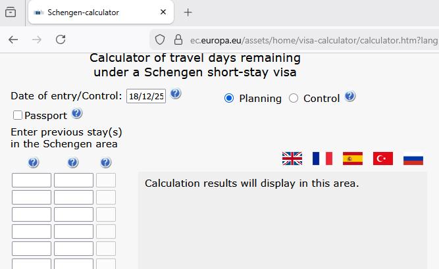Enable the Passport checkbox

pos(18,115)
